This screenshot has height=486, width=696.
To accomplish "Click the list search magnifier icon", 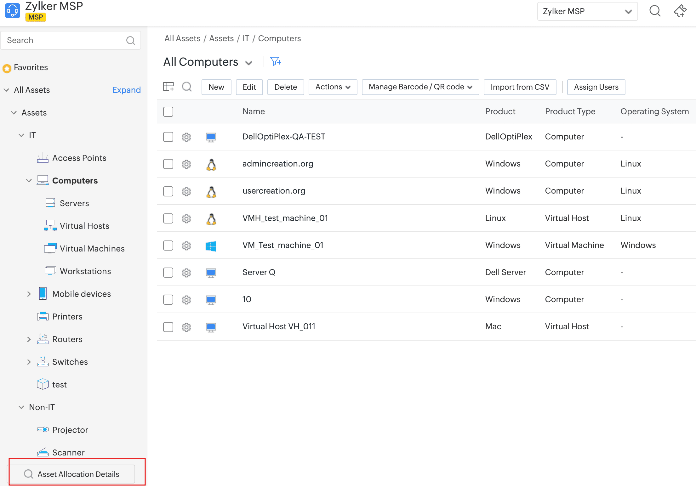I will tap(187, 87).
